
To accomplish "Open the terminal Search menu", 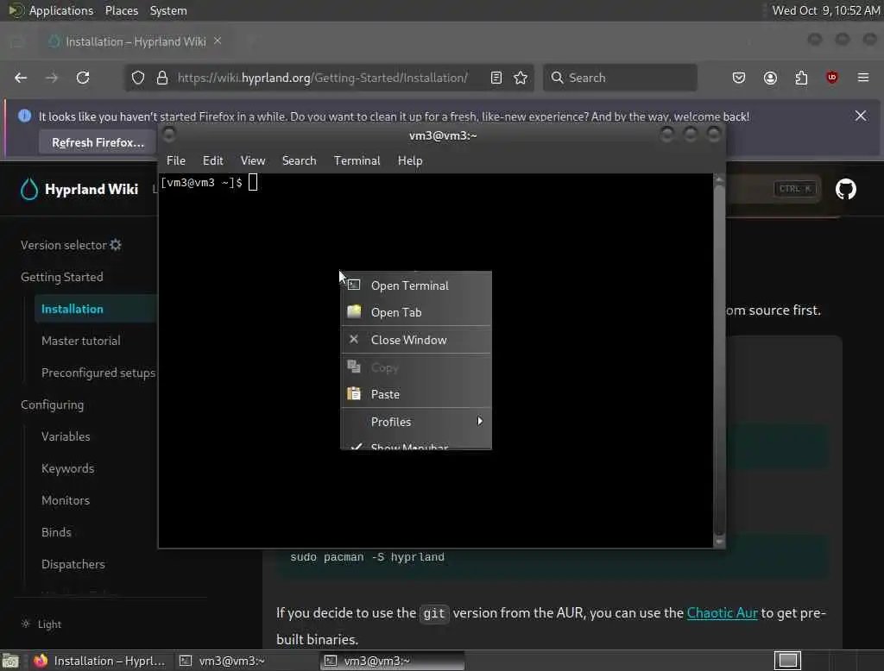I will point(299,160).
